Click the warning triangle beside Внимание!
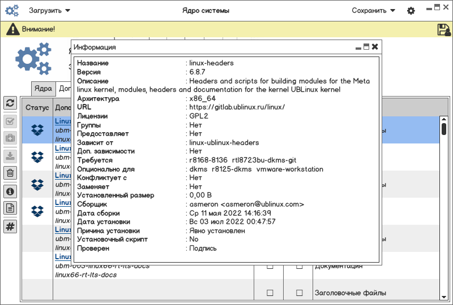 pos(12,29)
